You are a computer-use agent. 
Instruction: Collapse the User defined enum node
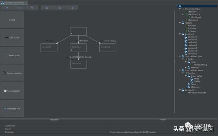click(x=180, y=70)
